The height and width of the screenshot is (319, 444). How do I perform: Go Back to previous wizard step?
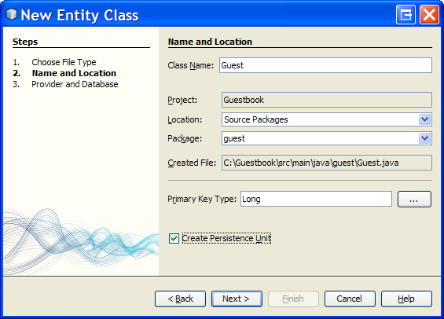(180, 299)
